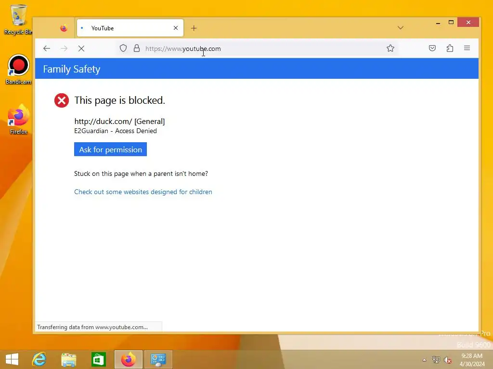Open Firefox hamburger application menu

[x=467, y=48]
